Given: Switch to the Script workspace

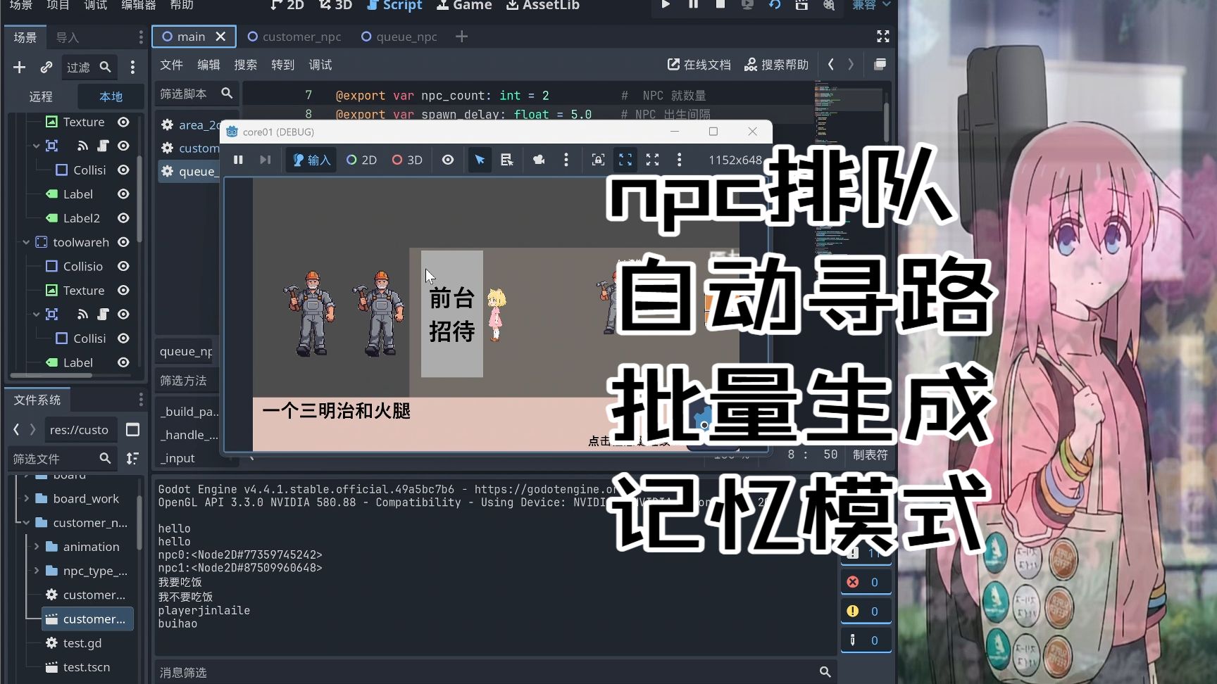Looking at the screenshot, I should (x=394, y=6).
